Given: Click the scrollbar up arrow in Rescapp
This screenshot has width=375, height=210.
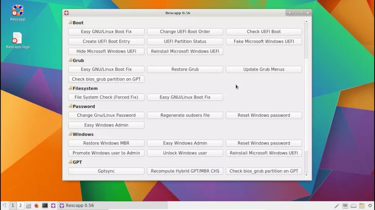Looking at the screenshot, I should tap(306, 22).
